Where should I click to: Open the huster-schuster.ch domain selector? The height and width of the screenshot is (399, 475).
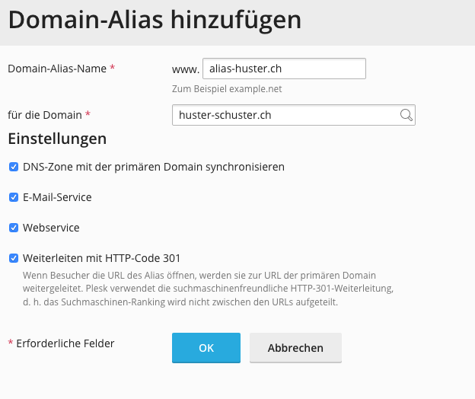coord(285,115)
